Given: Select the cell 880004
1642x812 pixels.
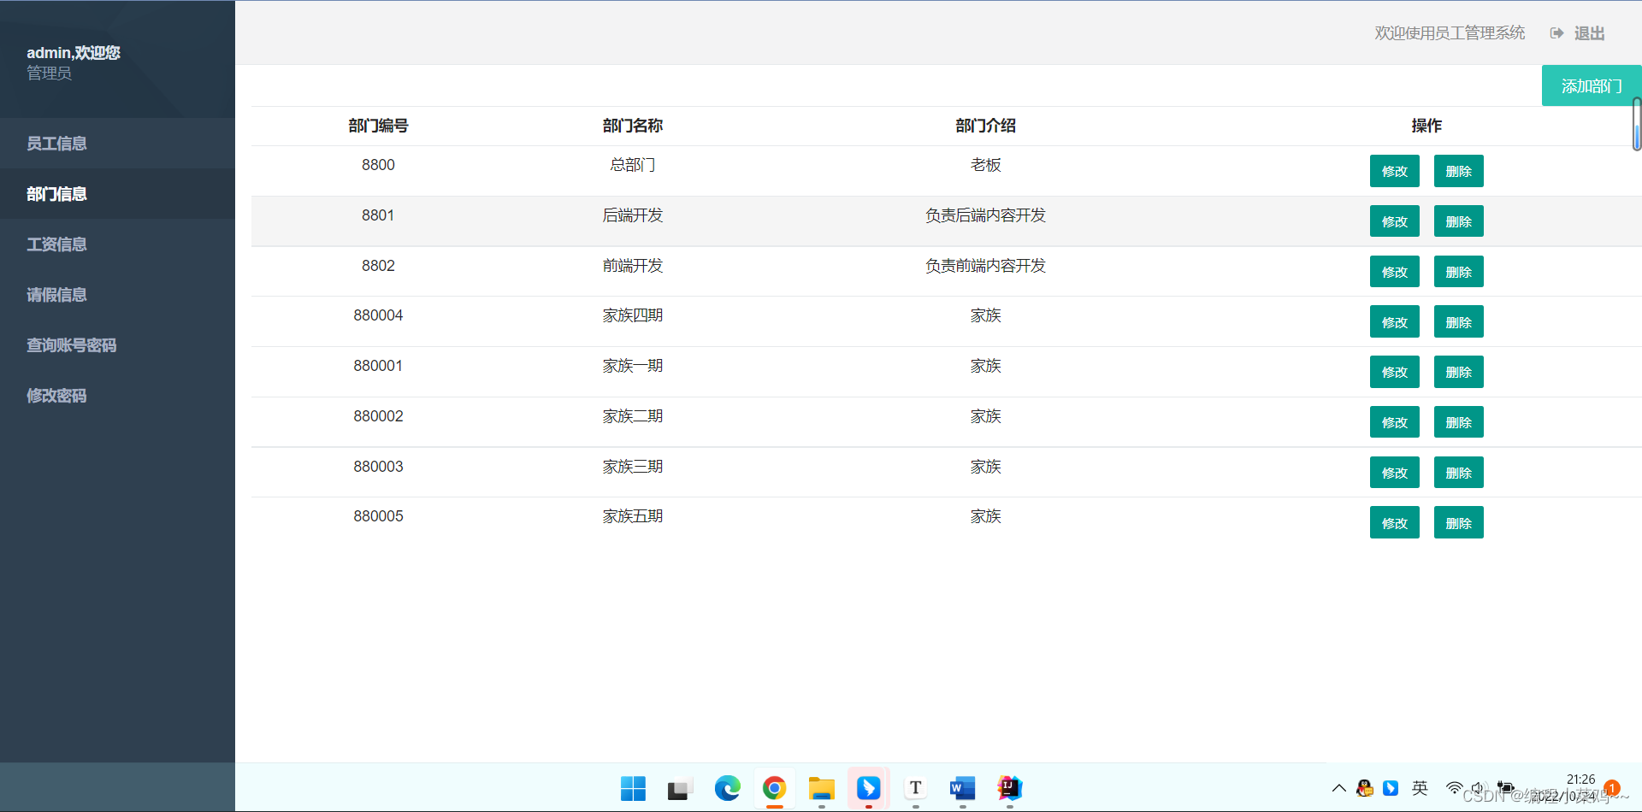Looking at the screenshot, I should point(378,315).
